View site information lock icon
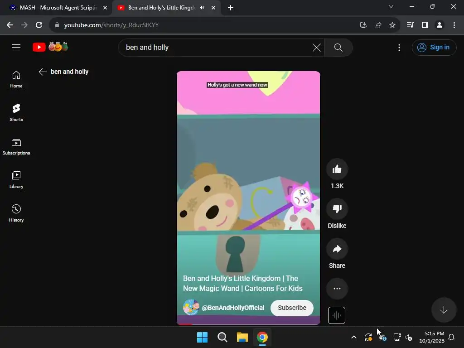Screen dimensions: 464x348 coord(57,25)
